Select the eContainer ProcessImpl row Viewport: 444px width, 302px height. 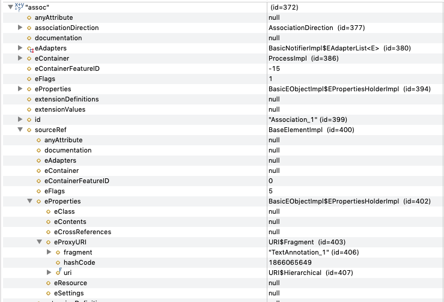click(222, 58)
